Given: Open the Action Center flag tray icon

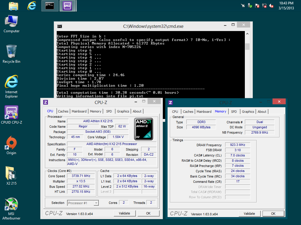Looking at the screenshot, I should coord(257,6).
